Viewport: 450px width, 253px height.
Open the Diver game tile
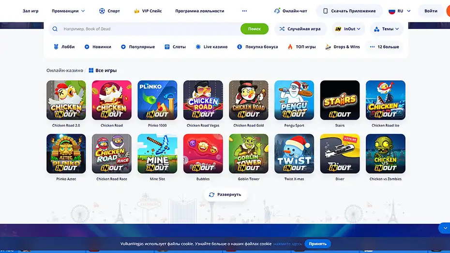[x=340, y=153]
